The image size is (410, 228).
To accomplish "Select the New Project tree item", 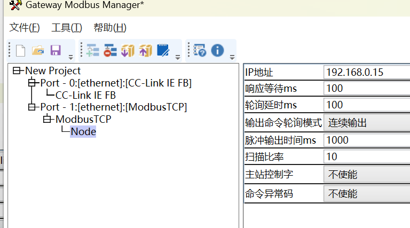I will click(53, 70).
